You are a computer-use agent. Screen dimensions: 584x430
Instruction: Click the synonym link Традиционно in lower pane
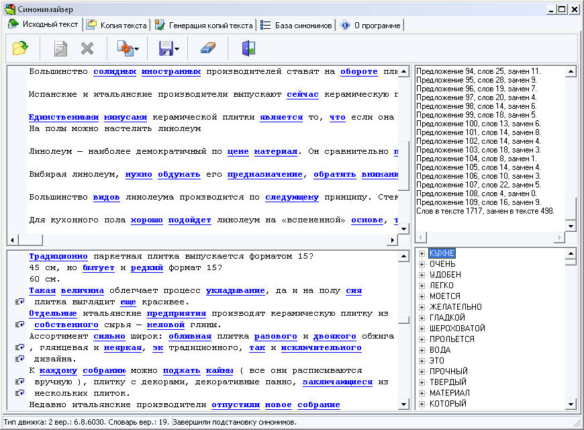[58, 256]
